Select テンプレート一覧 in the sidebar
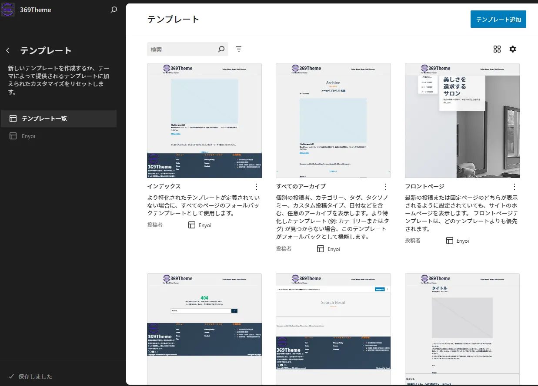 point(59,119)
